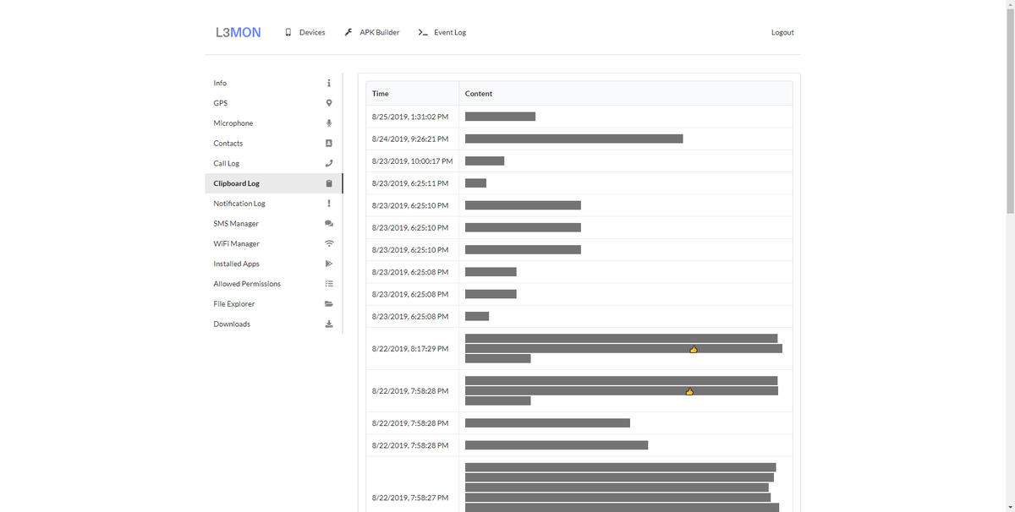Select the Microphone menu item
The width and height of the screenshot is (1015, 512).
[273, 123]
